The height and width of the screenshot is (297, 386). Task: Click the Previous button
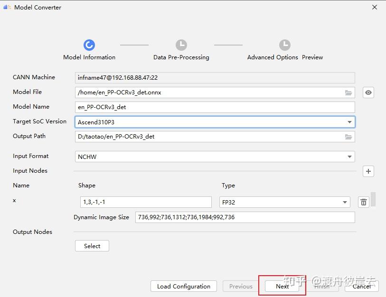pos(241,286)
